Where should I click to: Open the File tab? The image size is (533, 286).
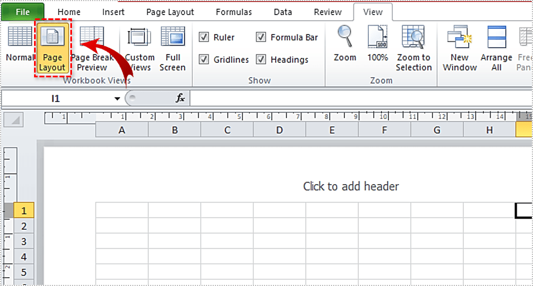point(23,12)
